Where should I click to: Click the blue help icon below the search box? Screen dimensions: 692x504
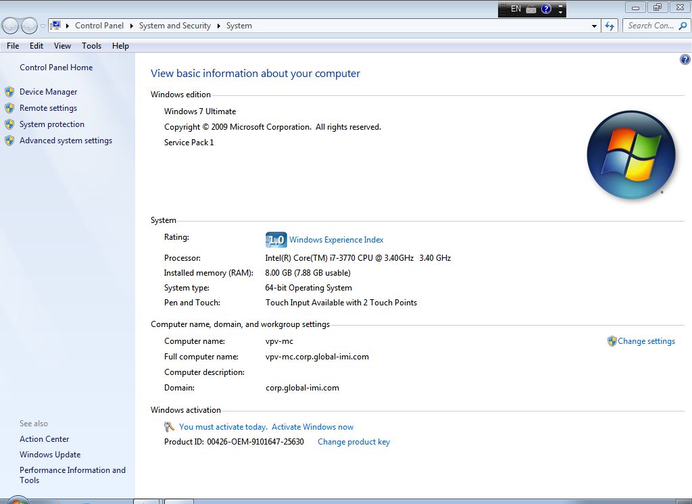pyautogui.click(x=685, y=59)
